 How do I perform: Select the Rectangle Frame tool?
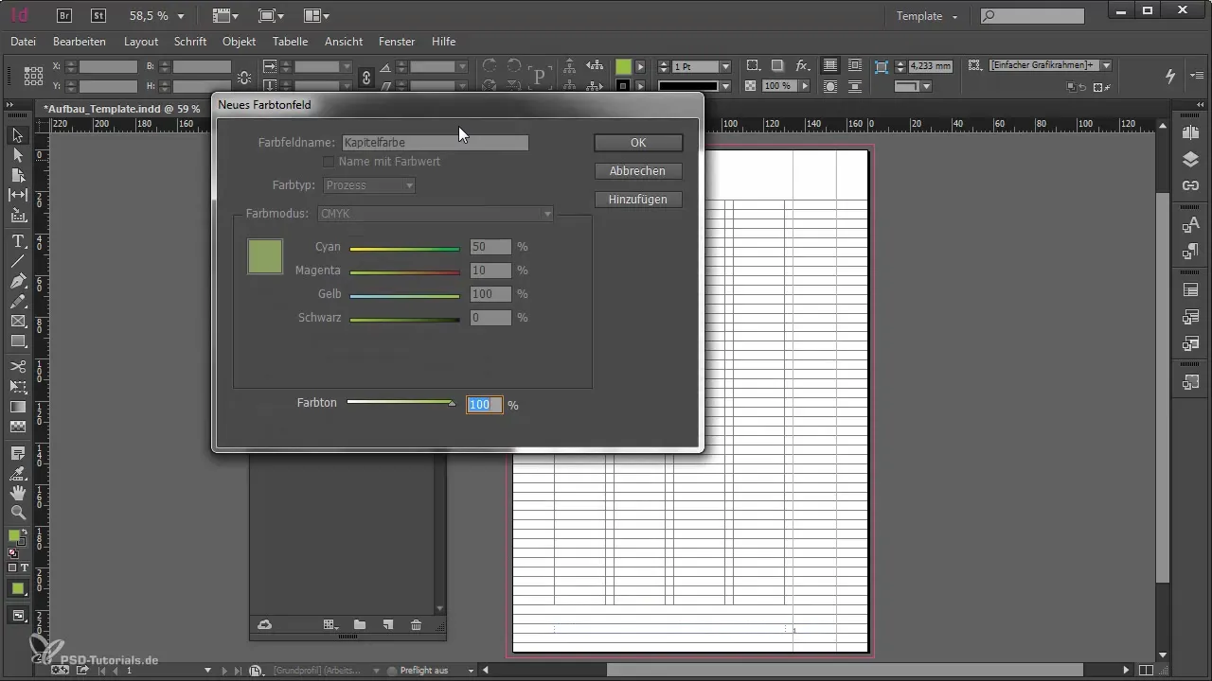pos(17,322)
